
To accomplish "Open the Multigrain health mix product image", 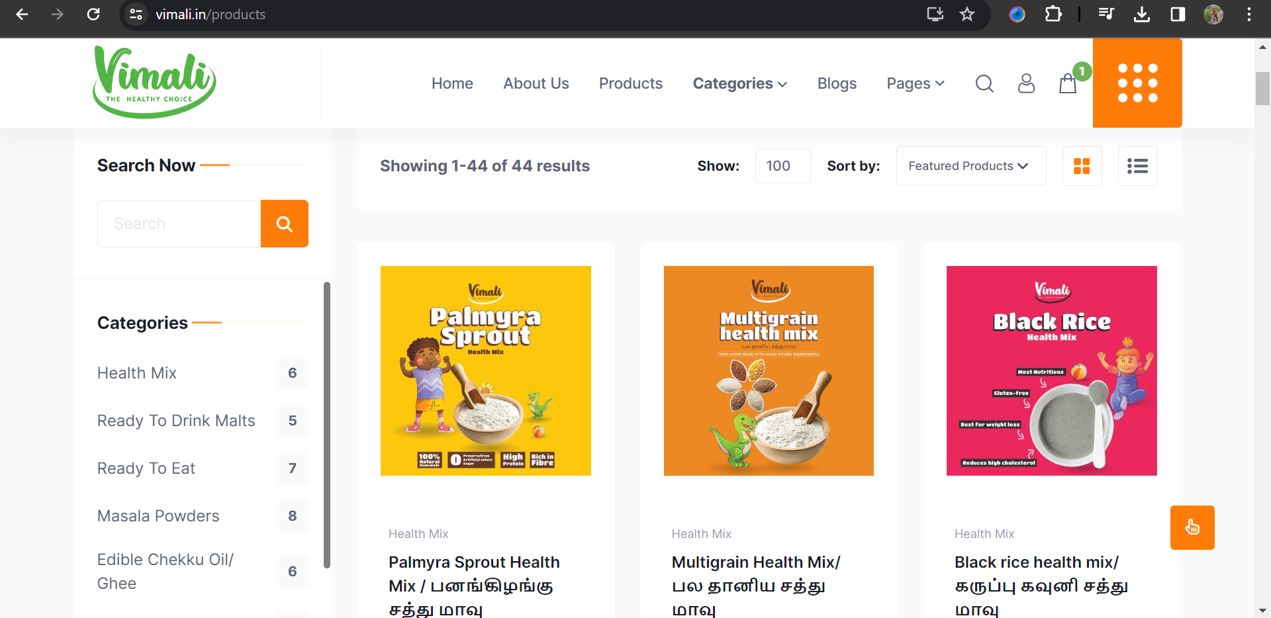I will [x=769, y=371].
